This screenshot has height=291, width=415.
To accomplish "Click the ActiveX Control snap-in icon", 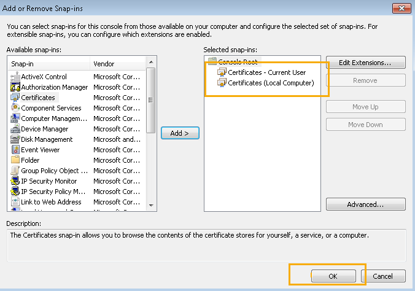I will coord(15,77).
